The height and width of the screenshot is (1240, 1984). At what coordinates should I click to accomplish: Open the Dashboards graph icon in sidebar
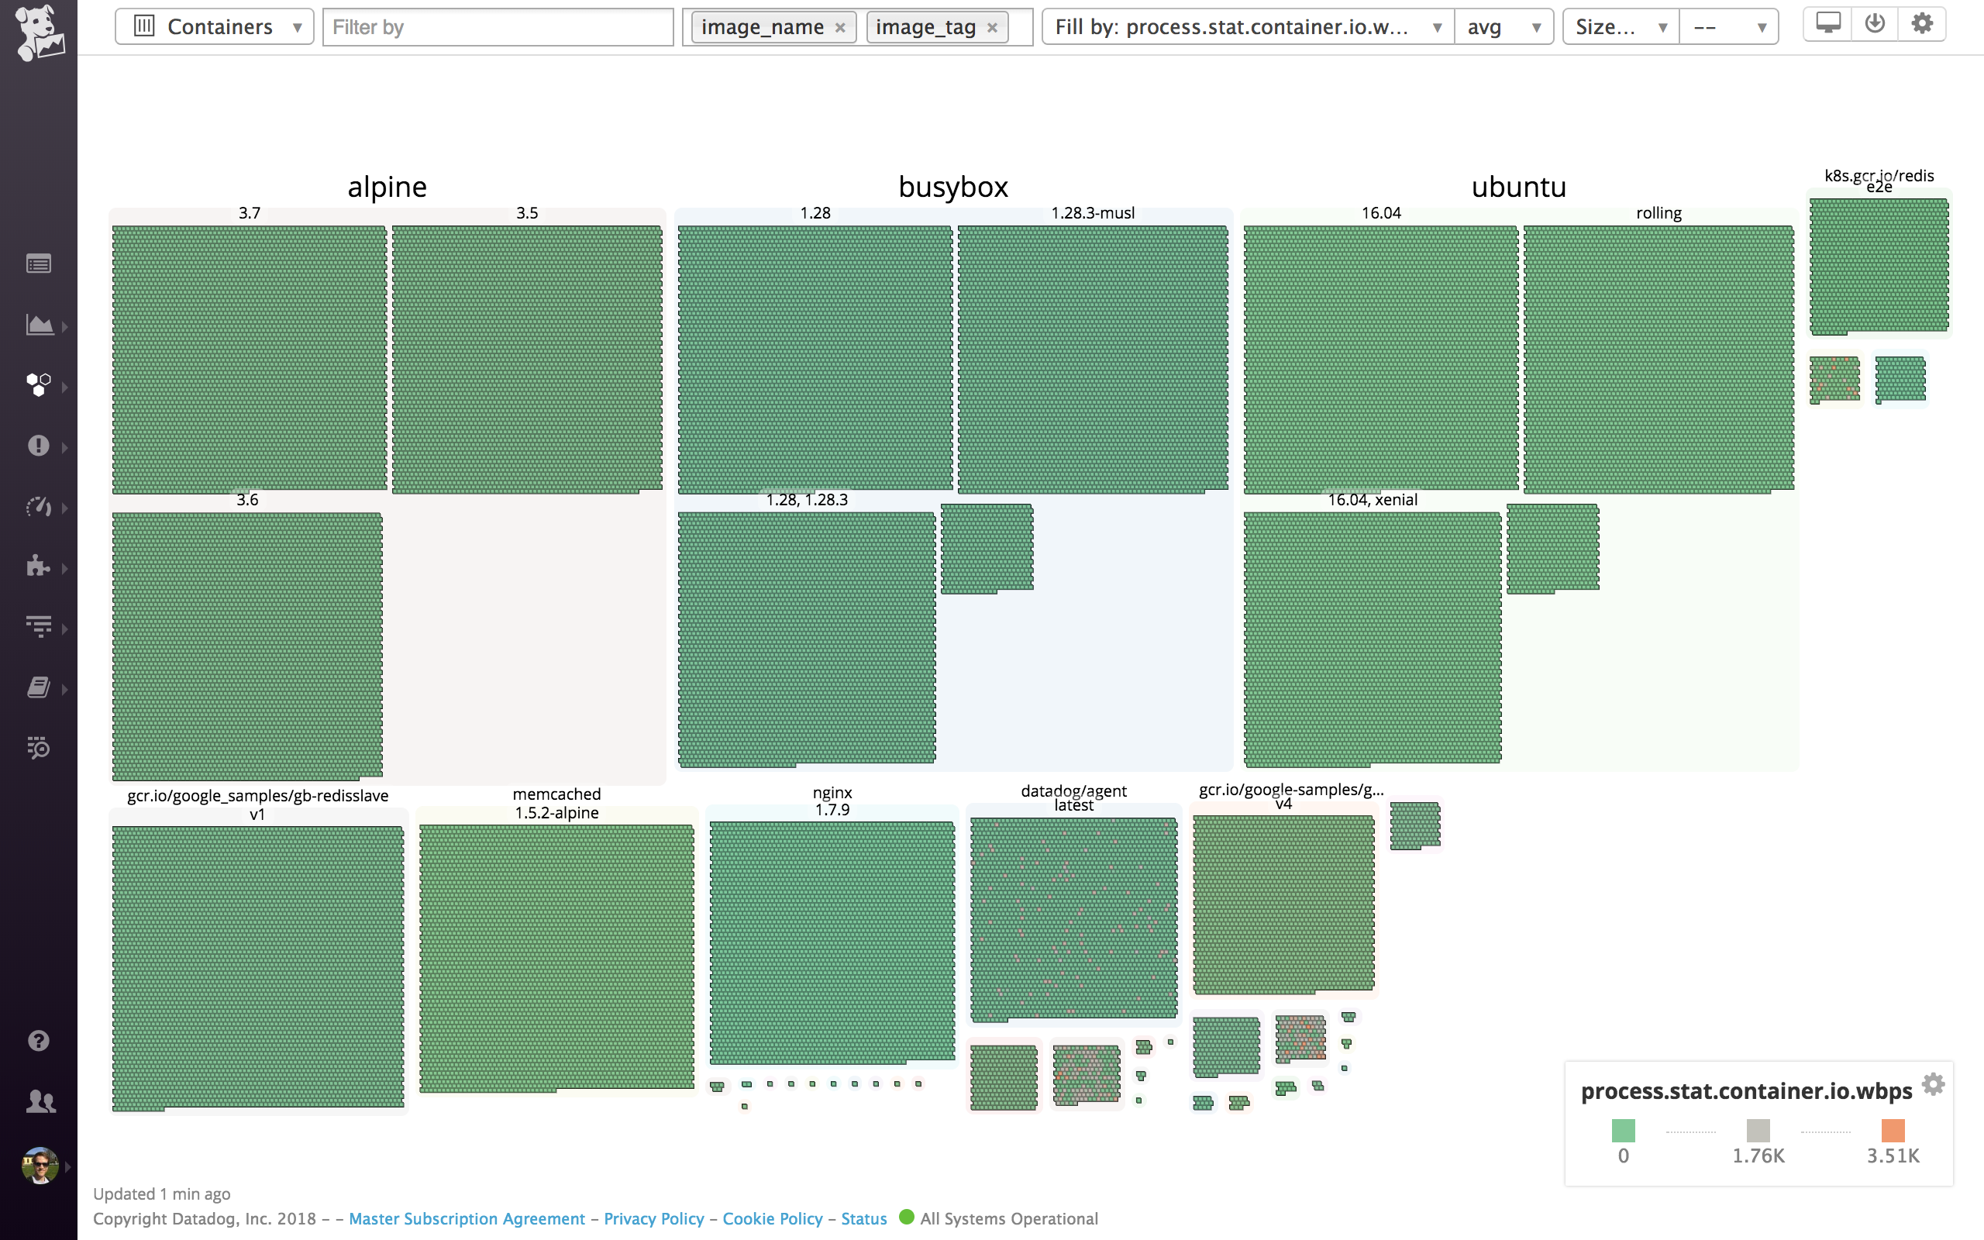(39, 325)
